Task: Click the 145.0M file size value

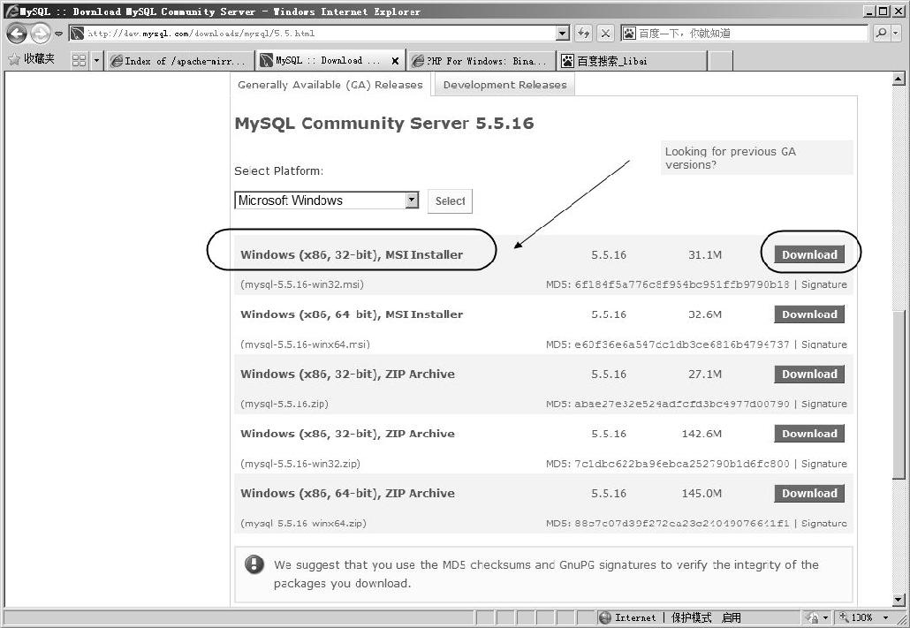Action: coord(701,494)
